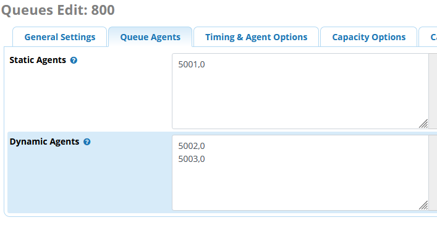
Task: Click the Static Agents textarea scrollbar
Action: pyautogui.click(x=433, y=91)
